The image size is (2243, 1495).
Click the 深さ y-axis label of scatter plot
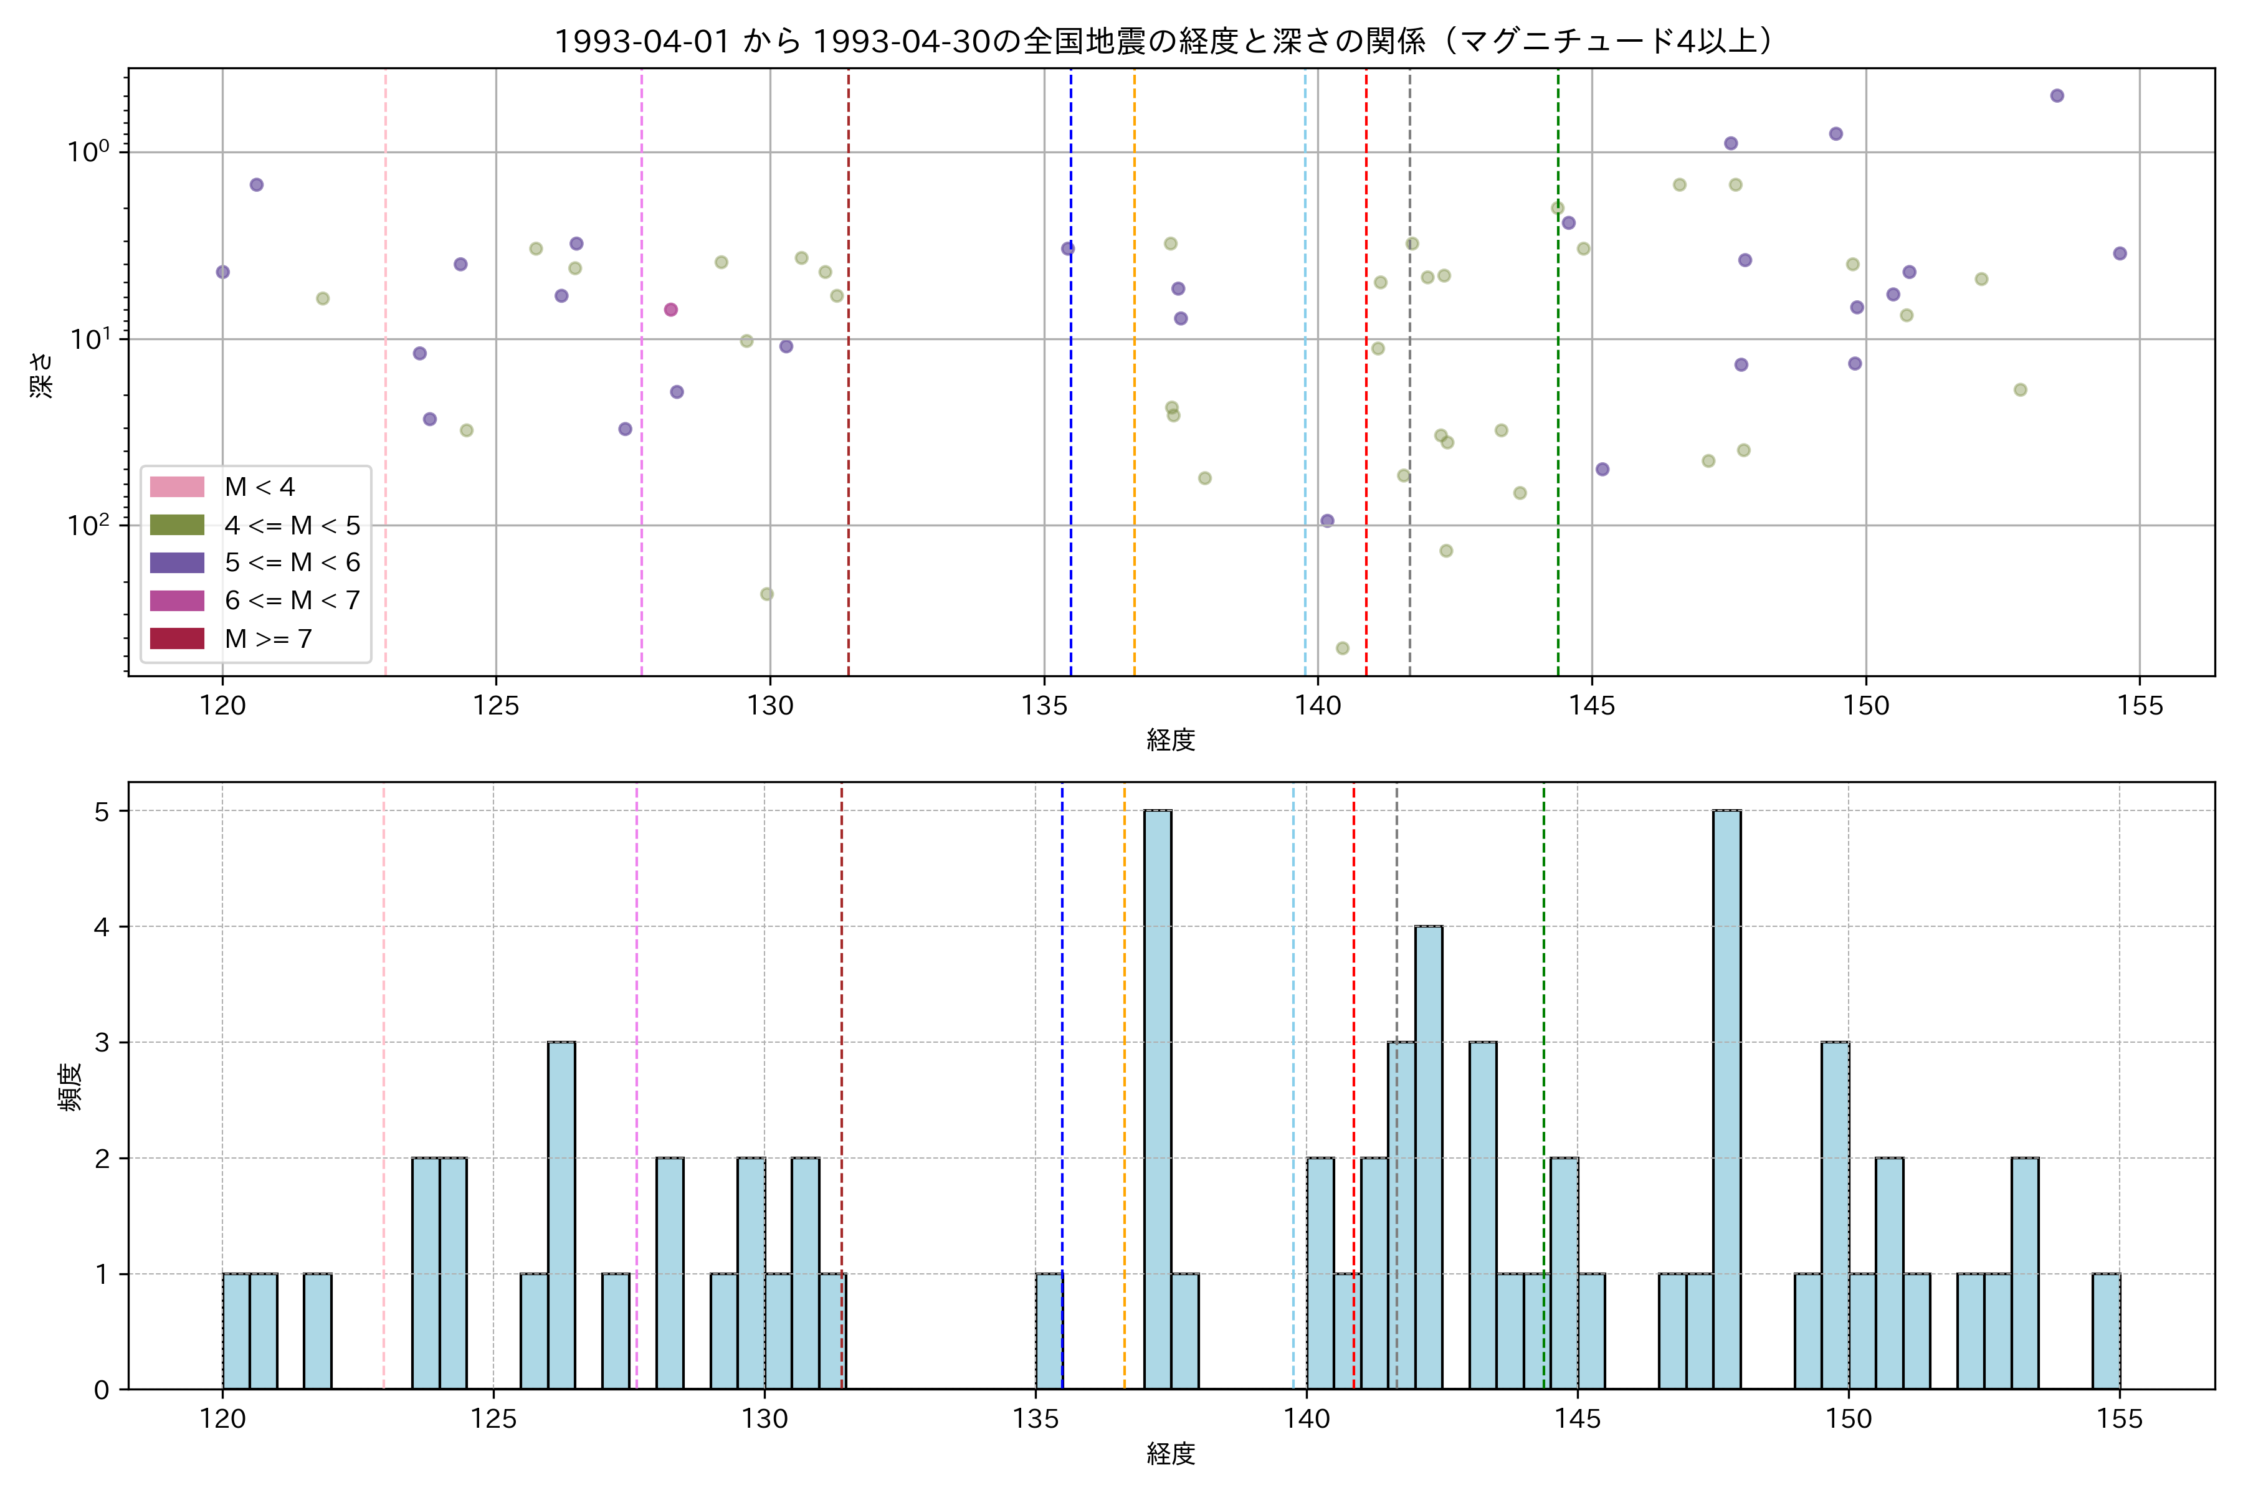point(42,375)
